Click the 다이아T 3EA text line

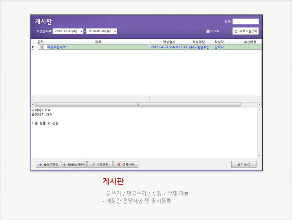click(41, 110)
